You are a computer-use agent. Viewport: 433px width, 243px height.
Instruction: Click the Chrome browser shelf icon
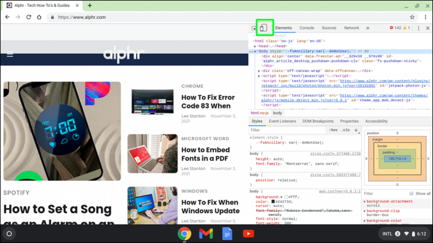(x=184, y=233)
